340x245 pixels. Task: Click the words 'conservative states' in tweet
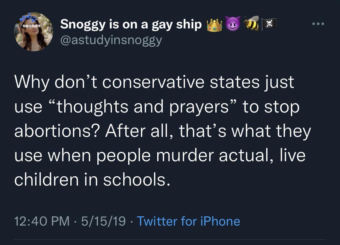pos(181,82)
